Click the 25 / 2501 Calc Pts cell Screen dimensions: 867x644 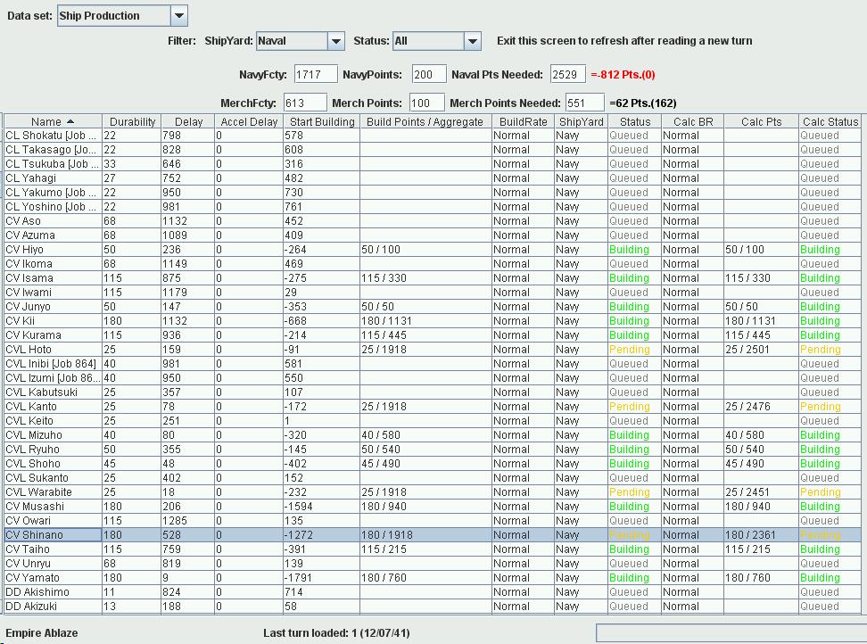tap(762, 350)
